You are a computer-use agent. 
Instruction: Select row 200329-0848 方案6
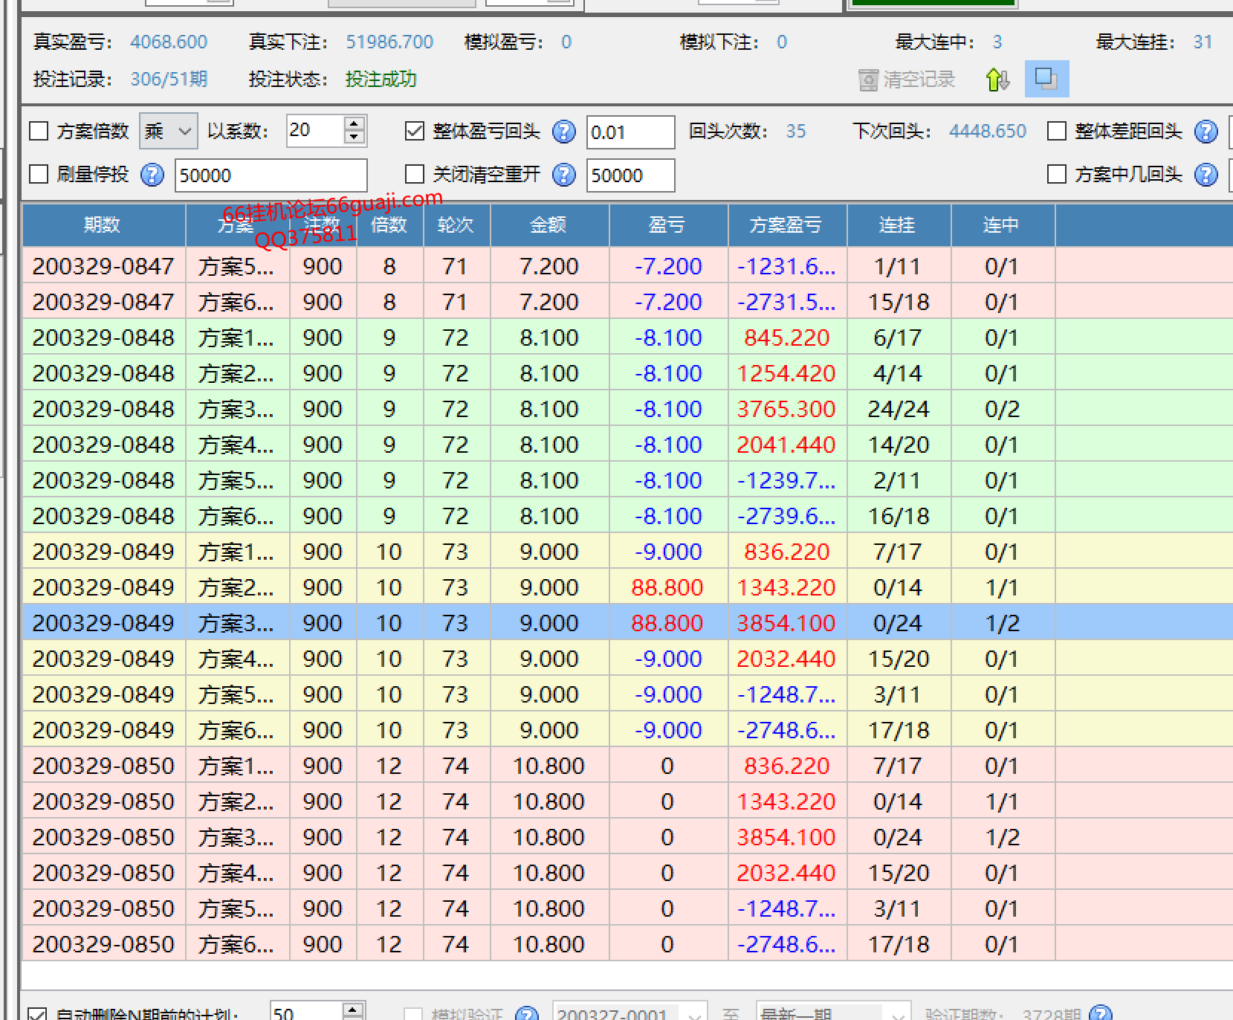point(627,516)
